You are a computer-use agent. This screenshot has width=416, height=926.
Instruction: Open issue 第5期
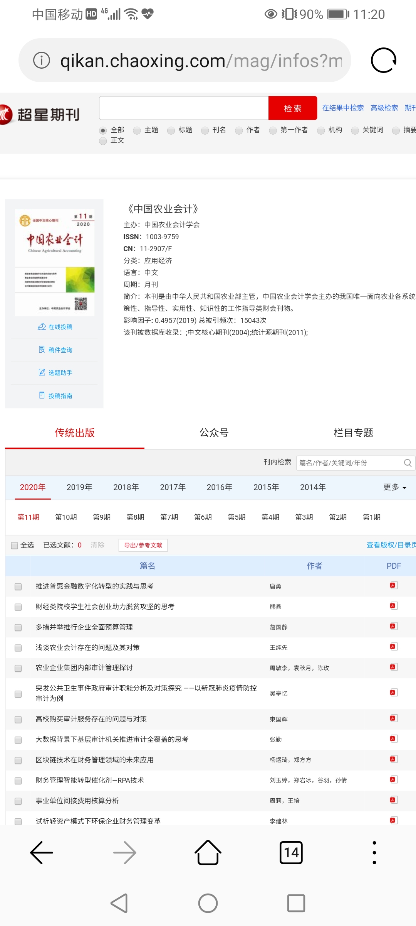point(237,517)
